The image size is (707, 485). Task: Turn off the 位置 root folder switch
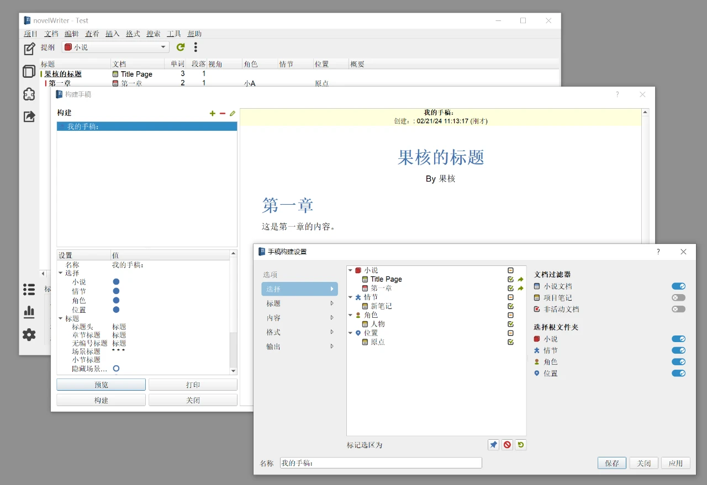click(678, 374)
